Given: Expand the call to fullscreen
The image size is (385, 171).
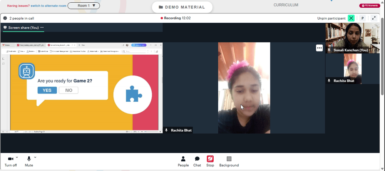Looking at the screenshot, I should click(x=374, y=18).
